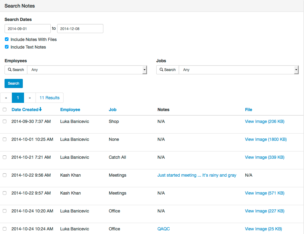This screenshot has height=234, width=304.
Task: Check the select-all checkbox in table header
Action: 5,109
